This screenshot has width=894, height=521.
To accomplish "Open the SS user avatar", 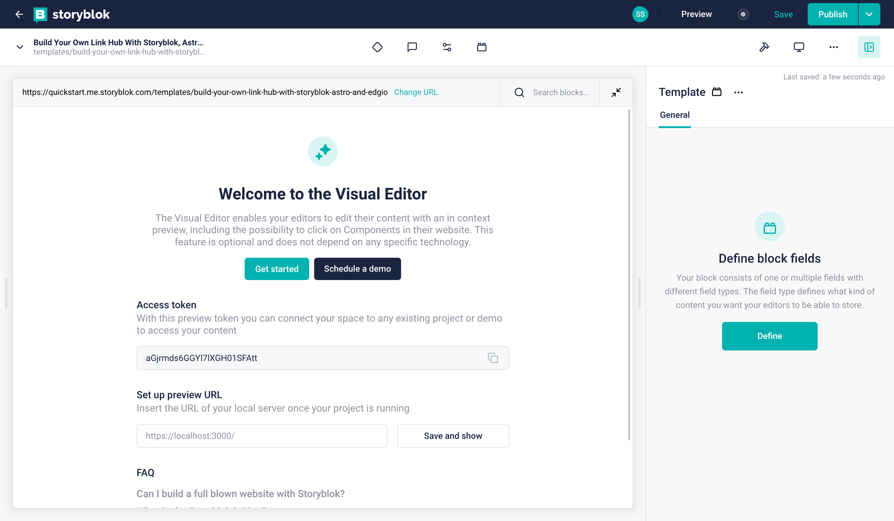I will (640, 14).
